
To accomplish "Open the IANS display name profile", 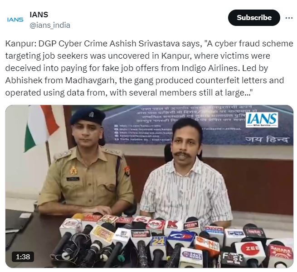I will 39,15.
